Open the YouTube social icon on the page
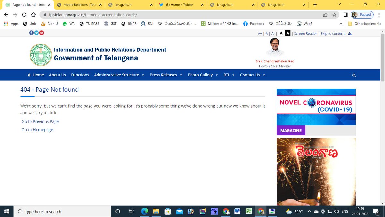The width and height of the screenshot is (385, 217). coord(41,33)
